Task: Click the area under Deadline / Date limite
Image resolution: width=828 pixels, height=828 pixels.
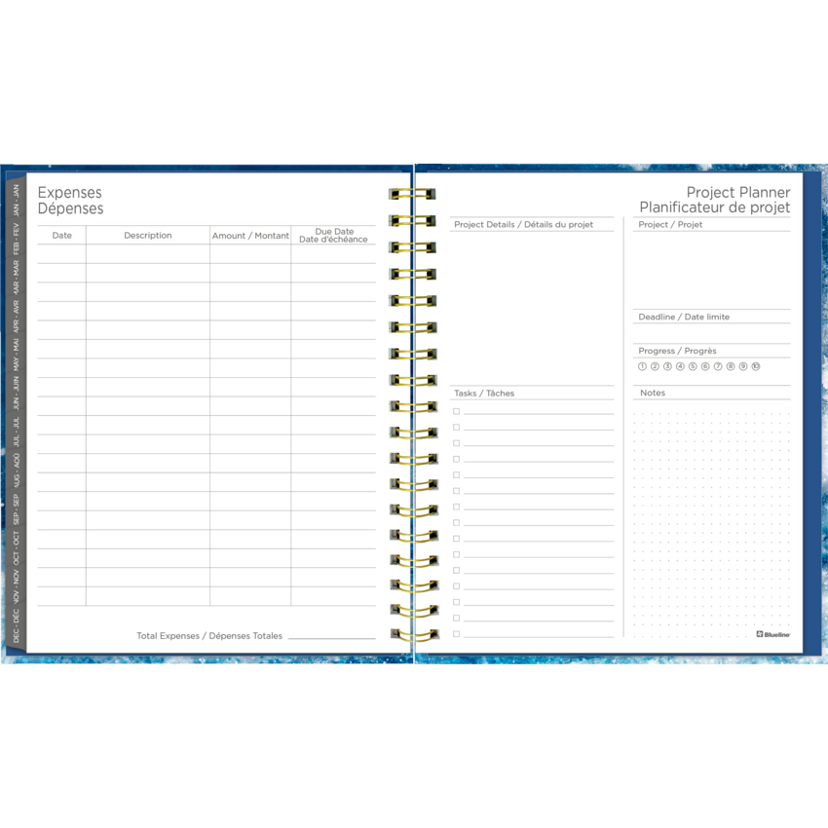Action: (x=711, y=332)
